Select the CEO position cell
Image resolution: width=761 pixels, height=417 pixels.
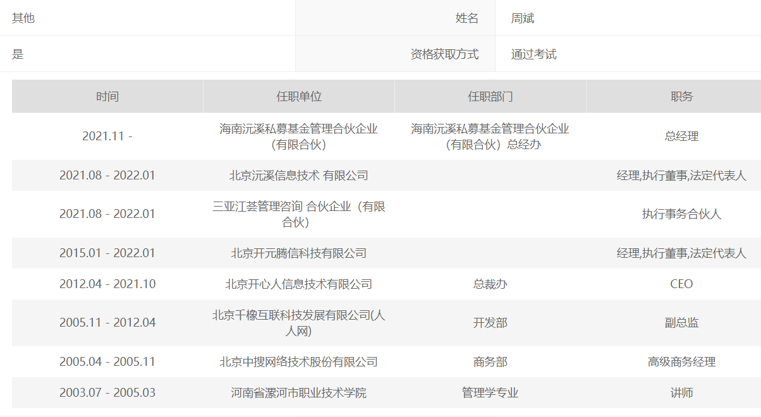[682, 284]
